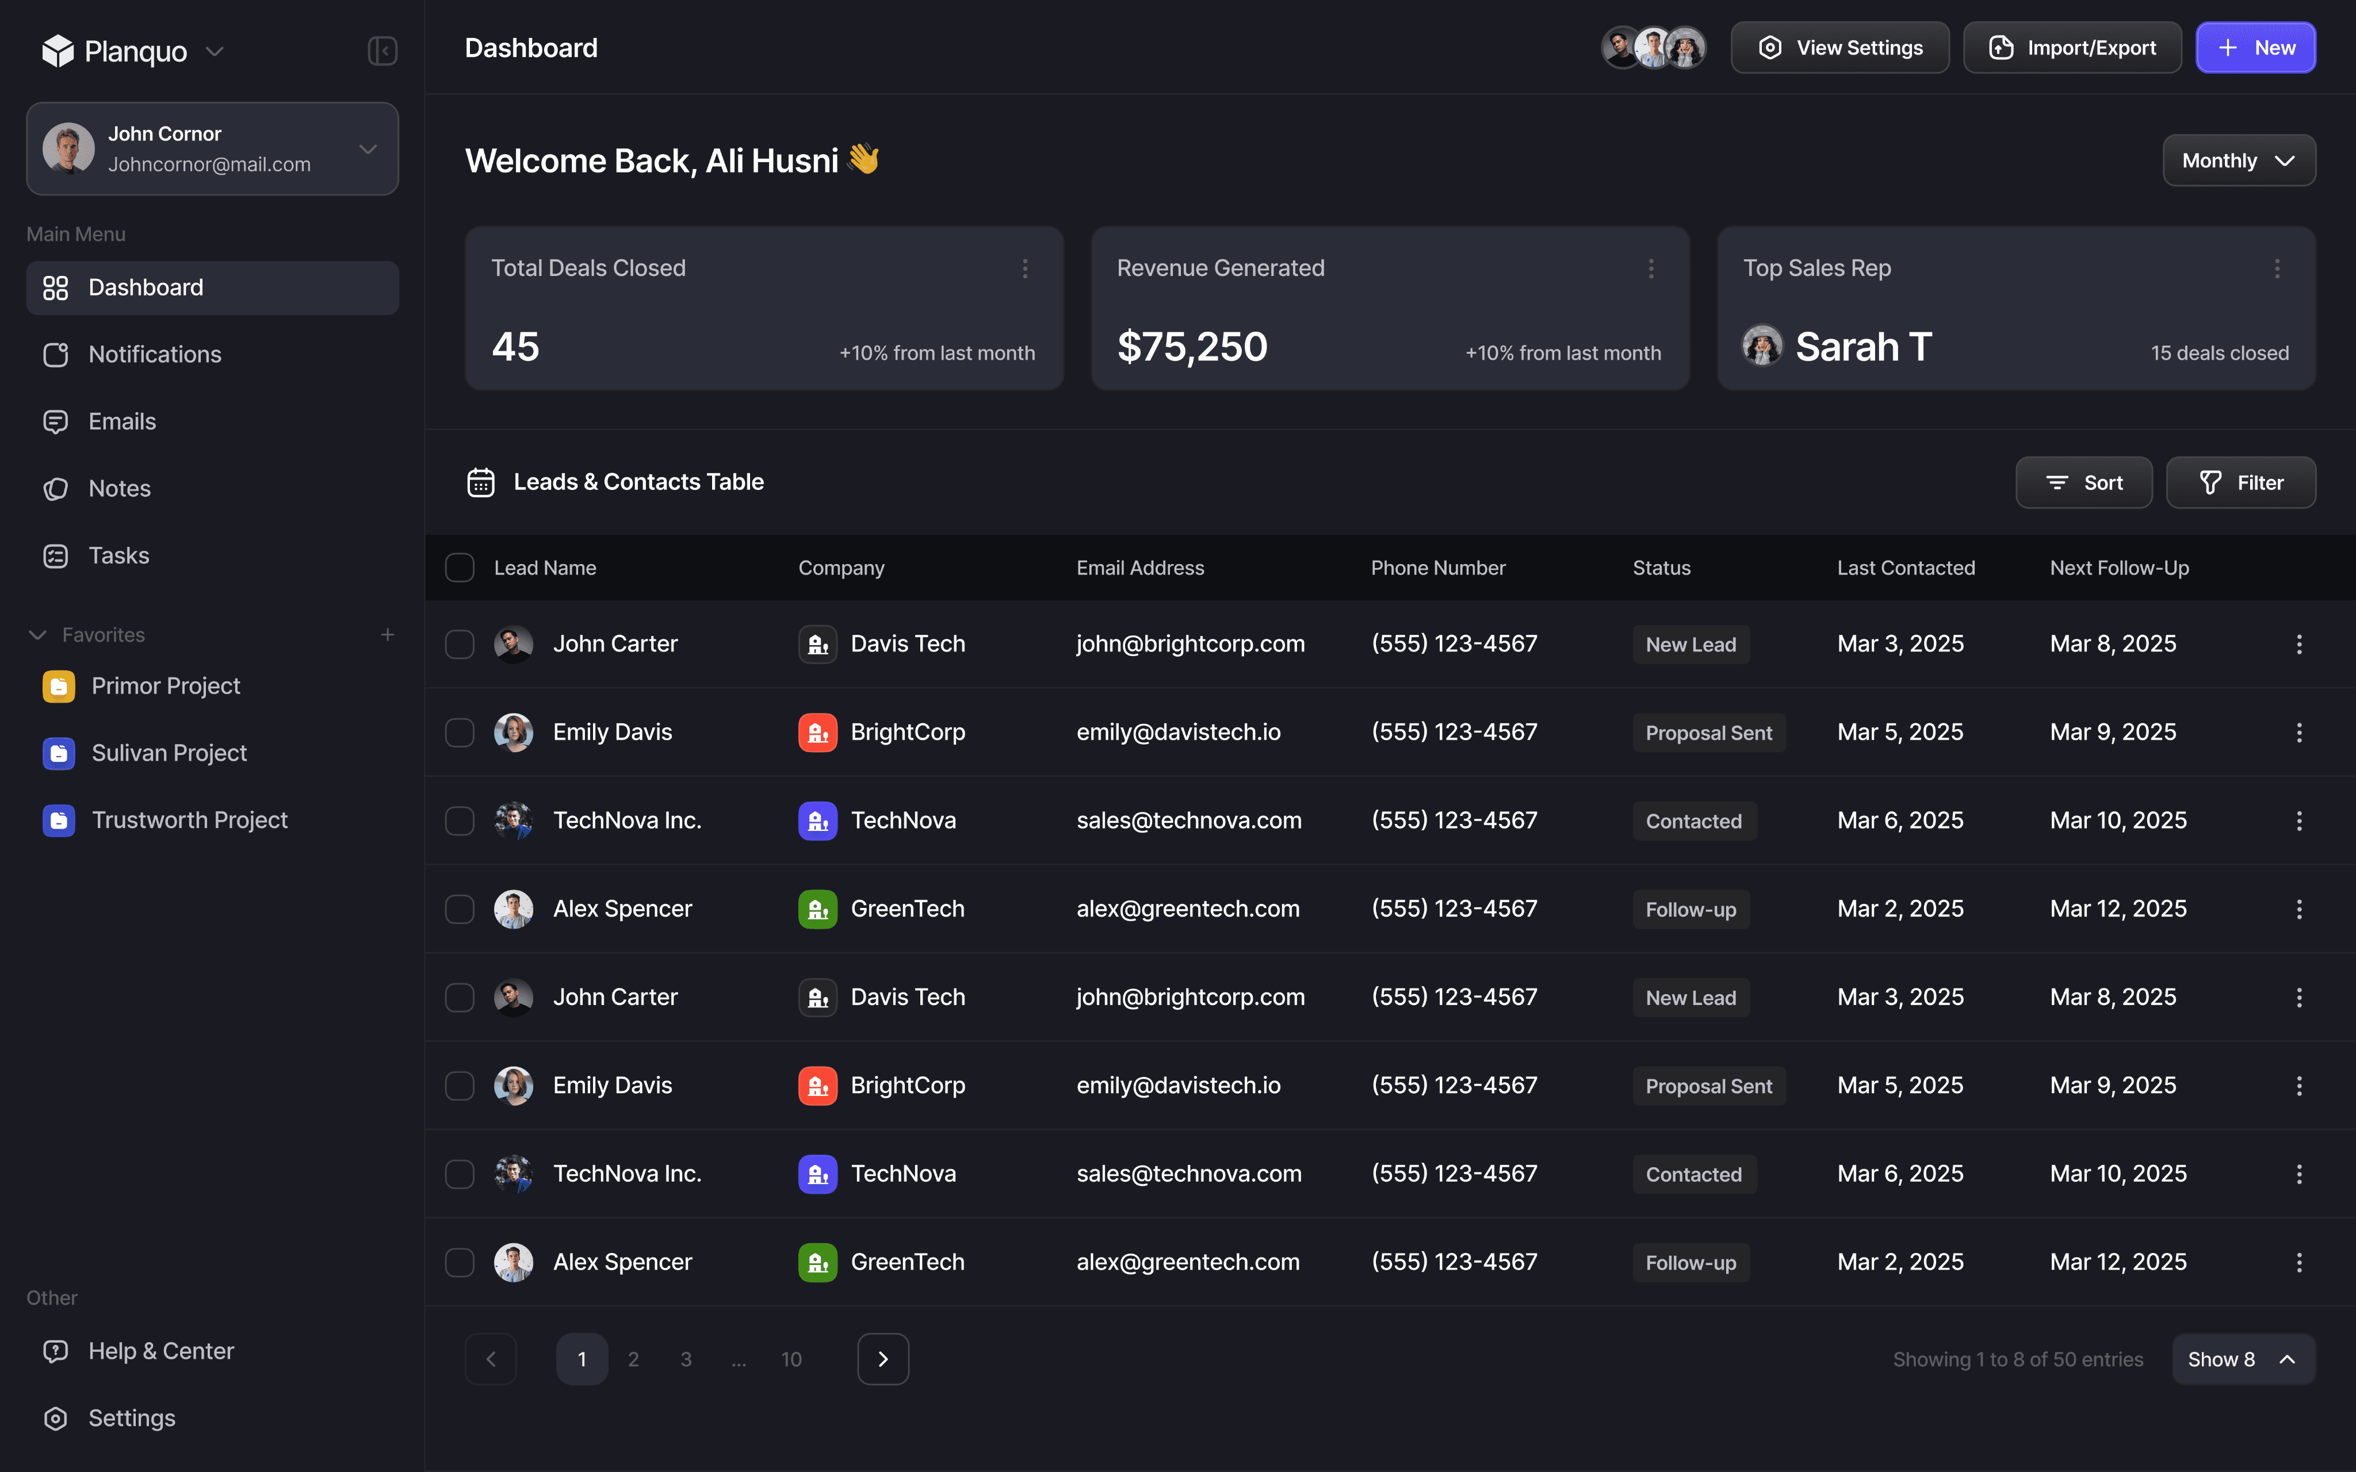Screen dimensions: 2356x1472
Task: Click the New button in the top bar
Action: 2256,47
